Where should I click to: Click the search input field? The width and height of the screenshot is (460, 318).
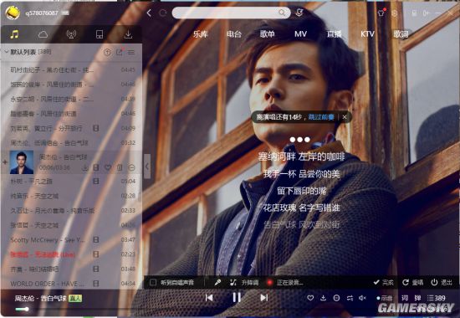pyautogui.click(x=231, y=13)
